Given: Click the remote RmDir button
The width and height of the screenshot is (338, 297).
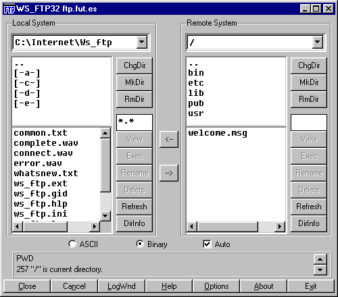Looking at the screenshot, I should (x=309, y=99).
